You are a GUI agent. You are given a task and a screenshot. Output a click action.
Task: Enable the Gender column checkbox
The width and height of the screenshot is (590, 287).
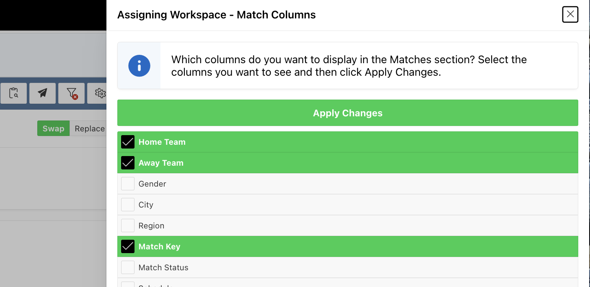[x=128, y=184]
